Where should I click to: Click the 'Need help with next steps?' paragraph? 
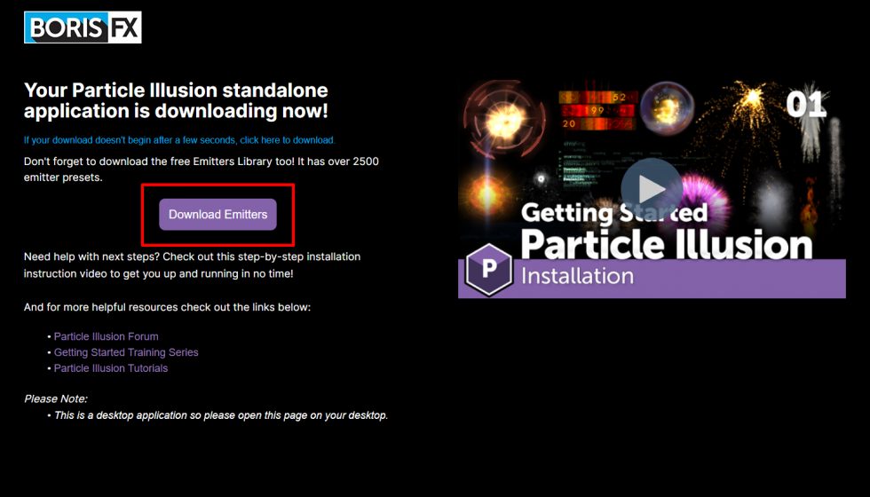[192, 264]
